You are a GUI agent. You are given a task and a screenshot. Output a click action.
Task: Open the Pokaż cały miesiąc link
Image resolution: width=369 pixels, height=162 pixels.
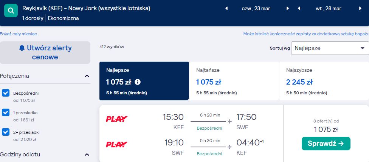click(19, 34)
